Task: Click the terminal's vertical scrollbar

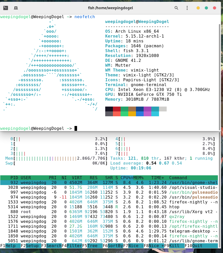Action: tap(219, 77)
